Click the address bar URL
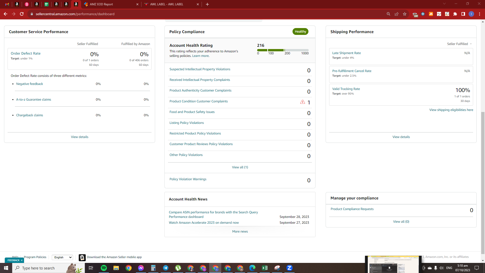This screenshot has width=485, height=273. [x=75, y=14]
